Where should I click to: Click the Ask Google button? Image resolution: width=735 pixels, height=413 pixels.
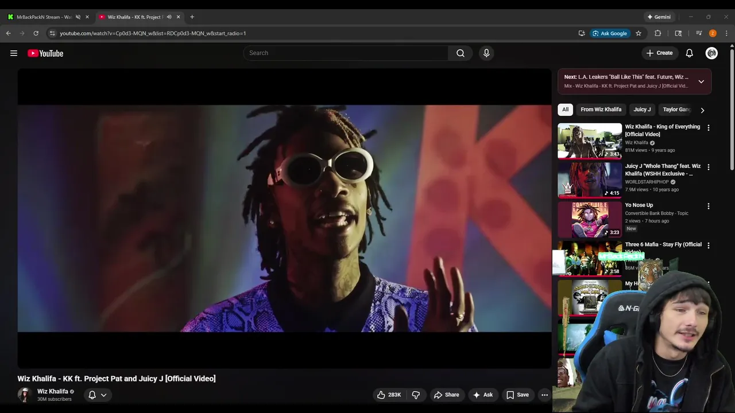(x=610, y=33)
